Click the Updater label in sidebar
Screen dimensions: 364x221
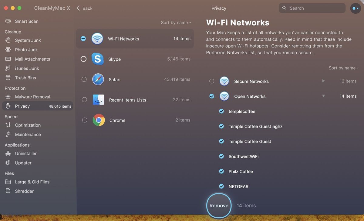click(x=23, y=163)
